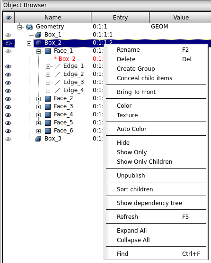The width and height of the screenshot is (211, 263).
Task: Click the Entry column header
Action: (x=120, y=18)
